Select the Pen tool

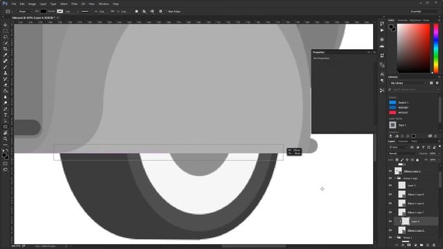point(6,109)
